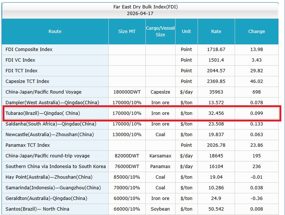Screen dimensions: 285x215
Task: Click the China-Japan/Pacific Round Voyage route
Action: tap(43, 92)
